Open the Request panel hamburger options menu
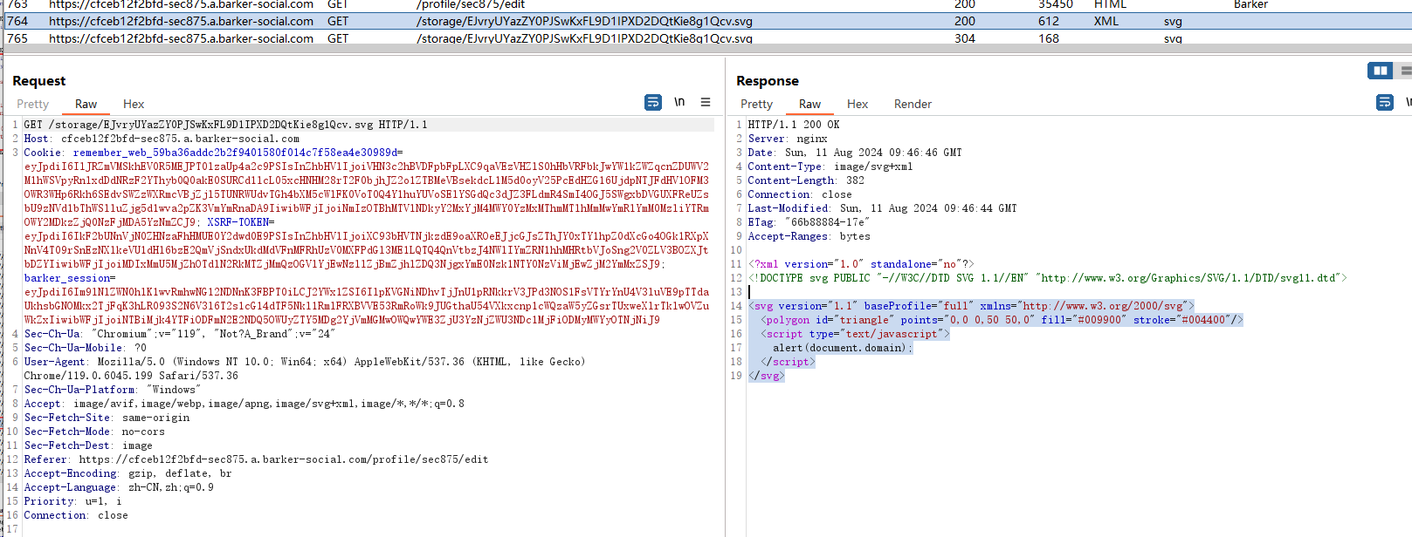Viewport: 1412px width, 537px height. (706, 102)
